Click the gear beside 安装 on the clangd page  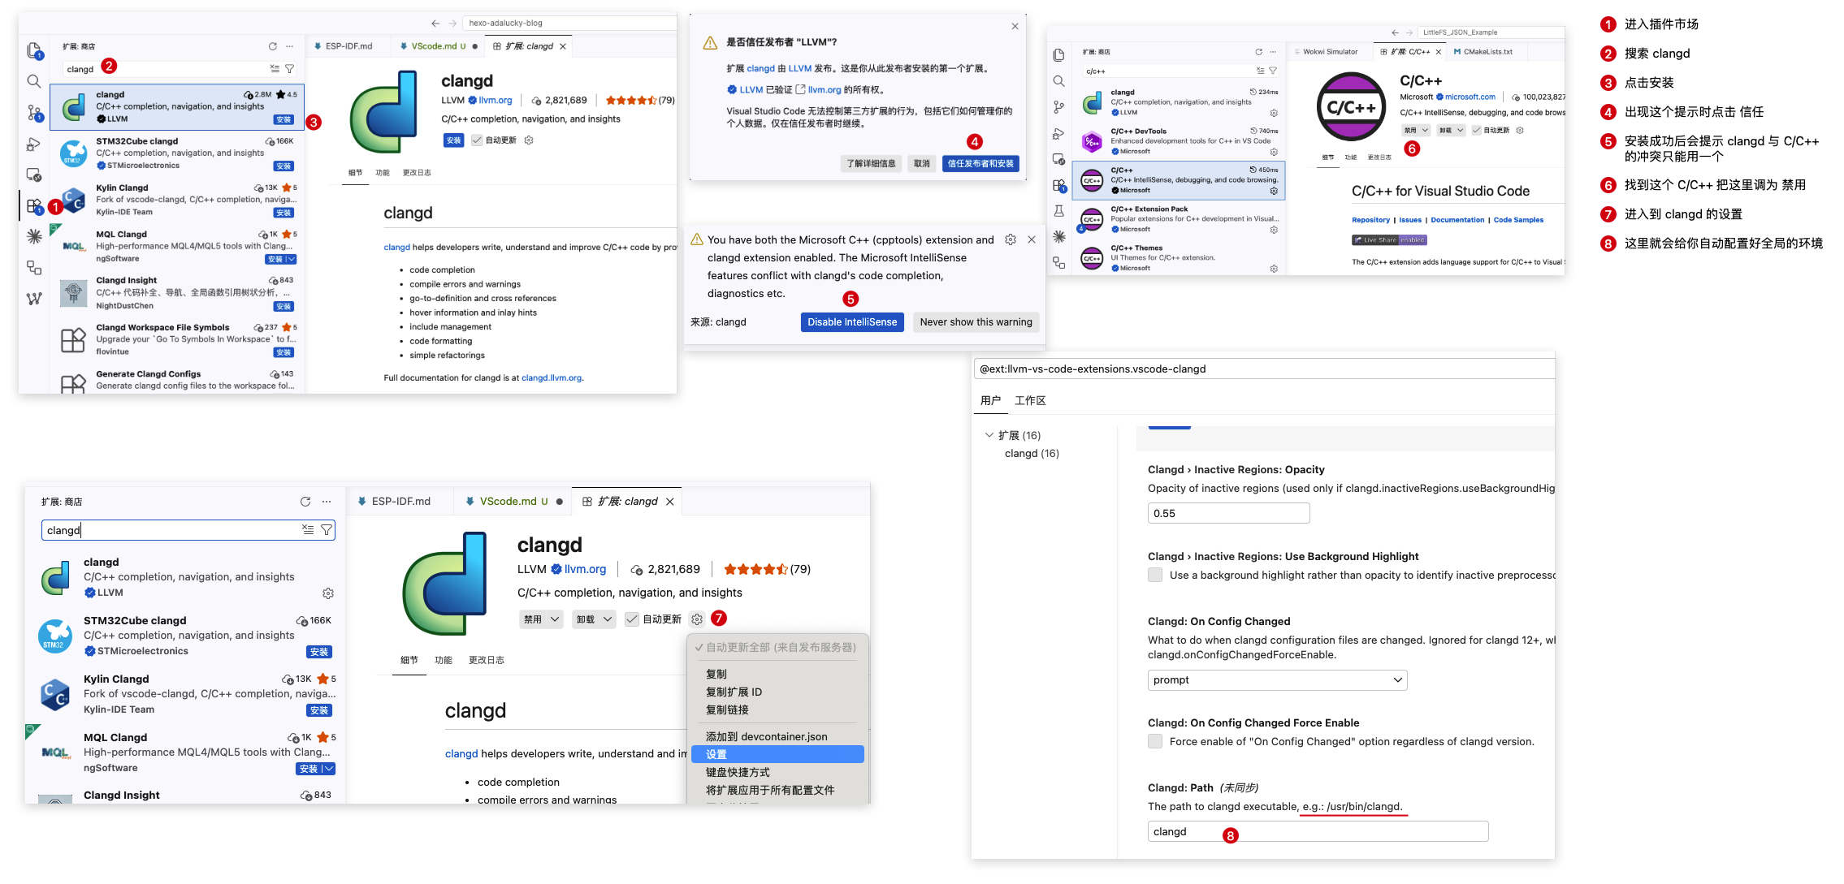pos(529,140)
